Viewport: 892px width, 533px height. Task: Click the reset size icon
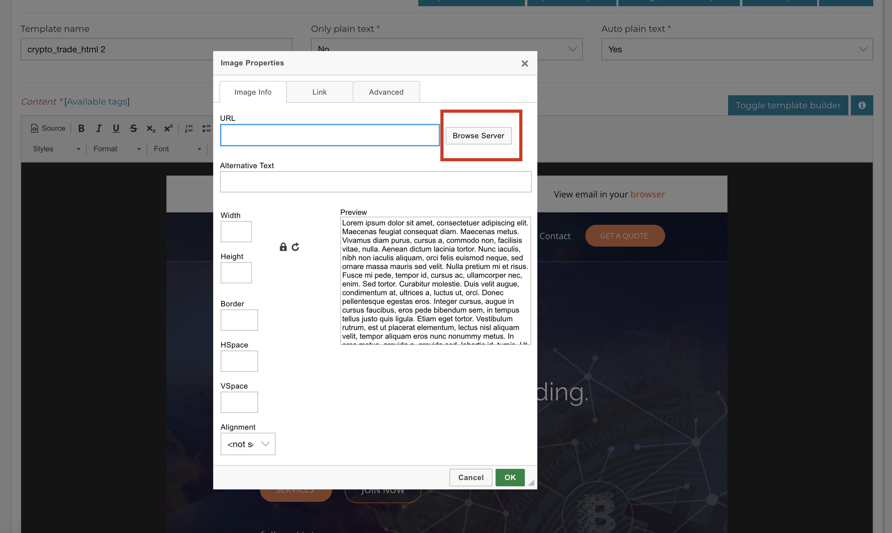pyautogui.click(x=295, y=247)
